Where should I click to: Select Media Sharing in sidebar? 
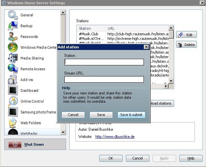click(x=32, y=58)
